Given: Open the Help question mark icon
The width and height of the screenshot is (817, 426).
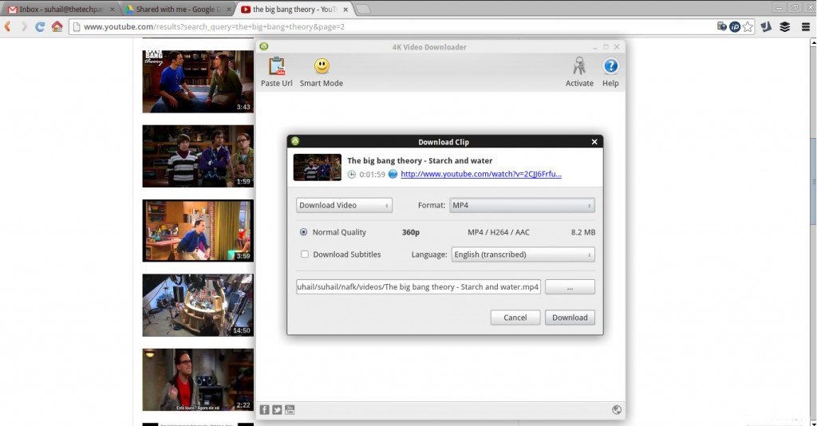Looking at the screenshot, I should click(610, 66).
